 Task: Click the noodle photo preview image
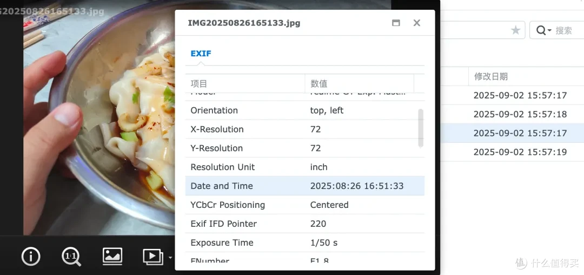click(x=99, y=119)
